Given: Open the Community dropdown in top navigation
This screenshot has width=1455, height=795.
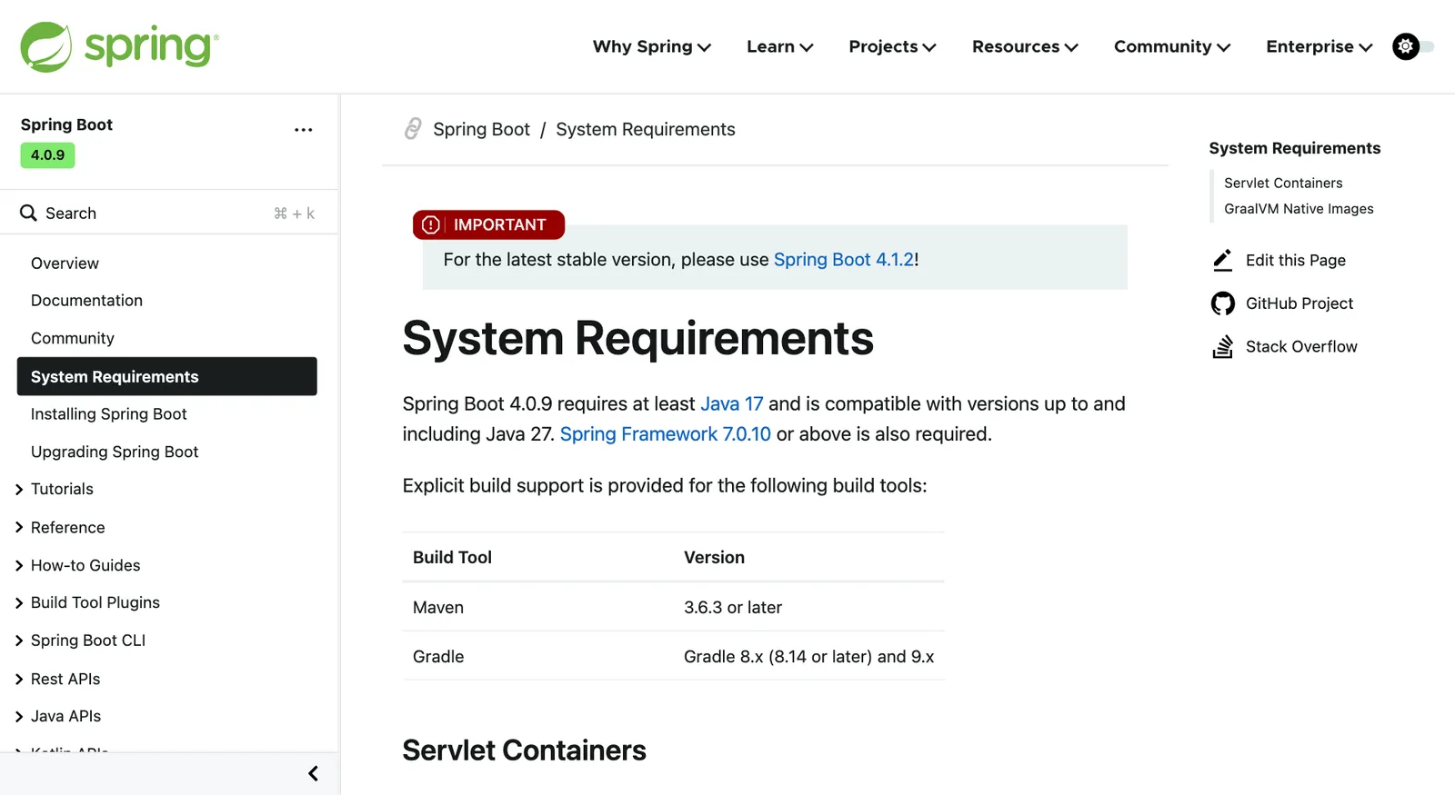Looking at the screenshot, I should (1172, 46).
